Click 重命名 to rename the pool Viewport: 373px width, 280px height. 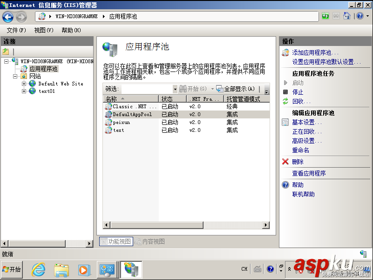tap(301, 150)
